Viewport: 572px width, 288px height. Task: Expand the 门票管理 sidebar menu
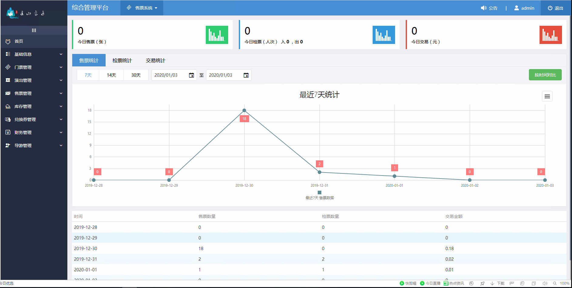point(34,67)
